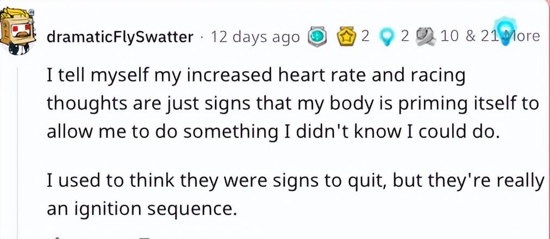Click the count 2 beside the lightbulb award

(404, 36)
